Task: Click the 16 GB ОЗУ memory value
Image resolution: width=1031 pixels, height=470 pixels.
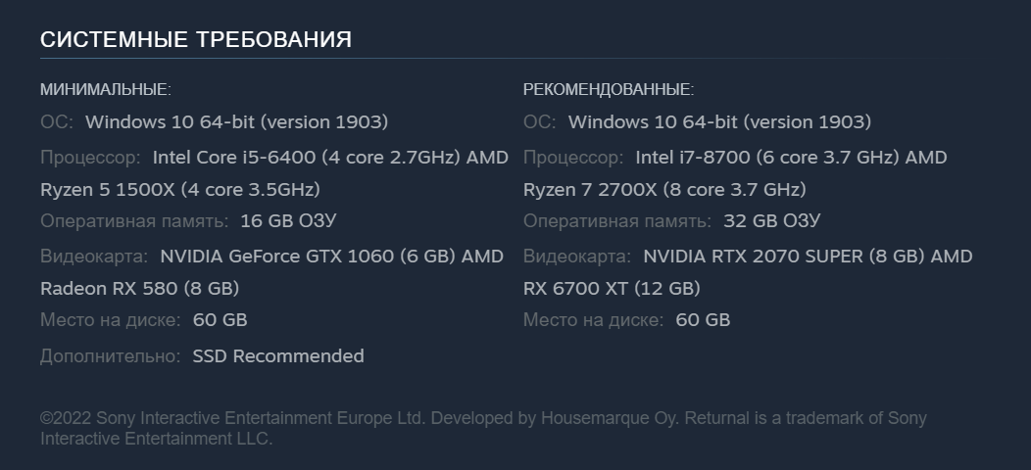Action: click(288, 221)
